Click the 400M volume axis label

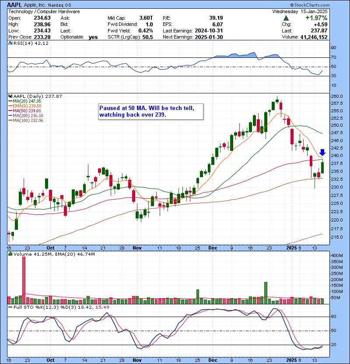click(337, 255)
